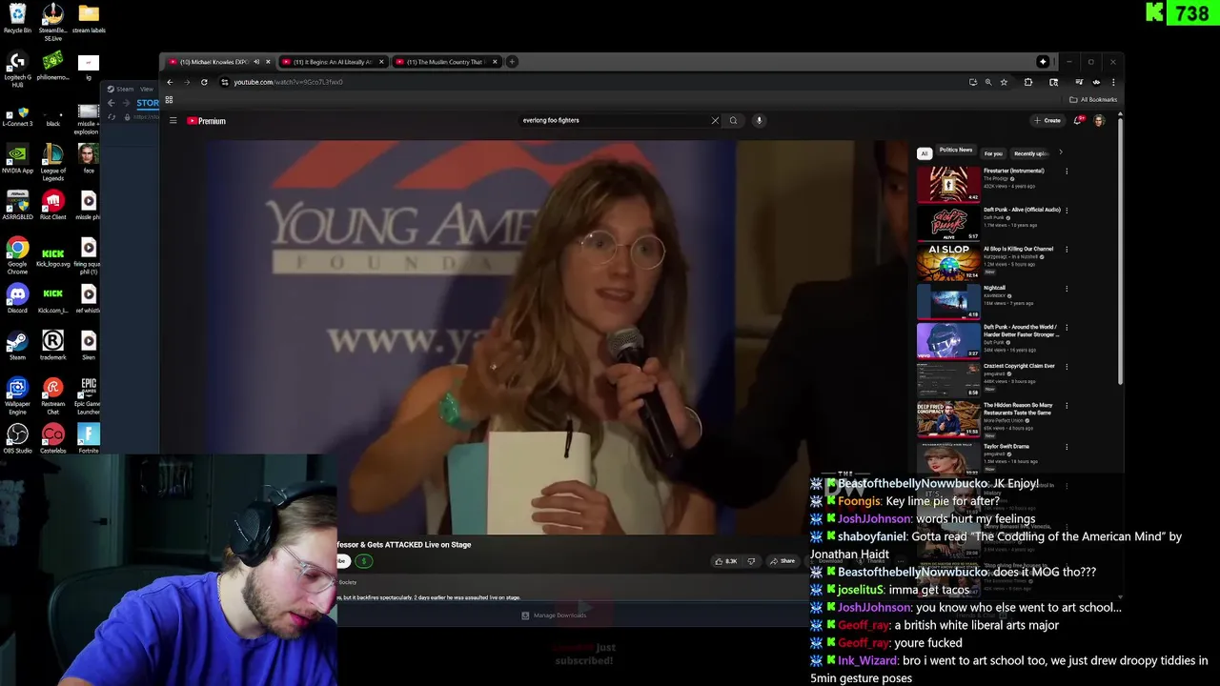Open the Firestarter (Instrumental) video thumbnail
Screen dimensions: 1220x686
coord(948,184)
